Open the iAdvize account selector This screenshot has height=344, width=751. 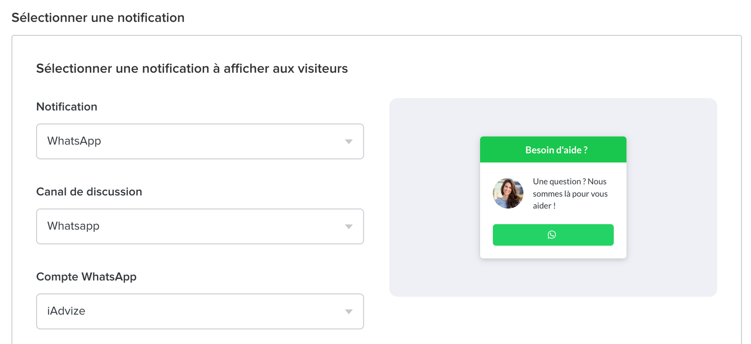[200, 311]
